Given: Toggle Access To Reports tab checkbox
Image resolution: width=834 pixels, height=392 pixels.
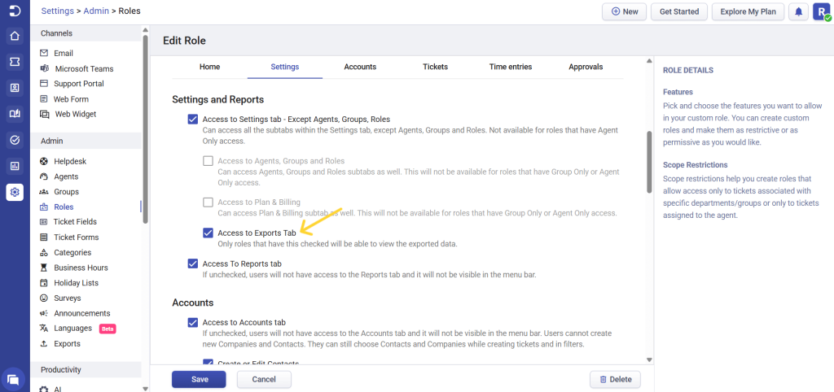Looking at the screenshot, I should point(193,264).
